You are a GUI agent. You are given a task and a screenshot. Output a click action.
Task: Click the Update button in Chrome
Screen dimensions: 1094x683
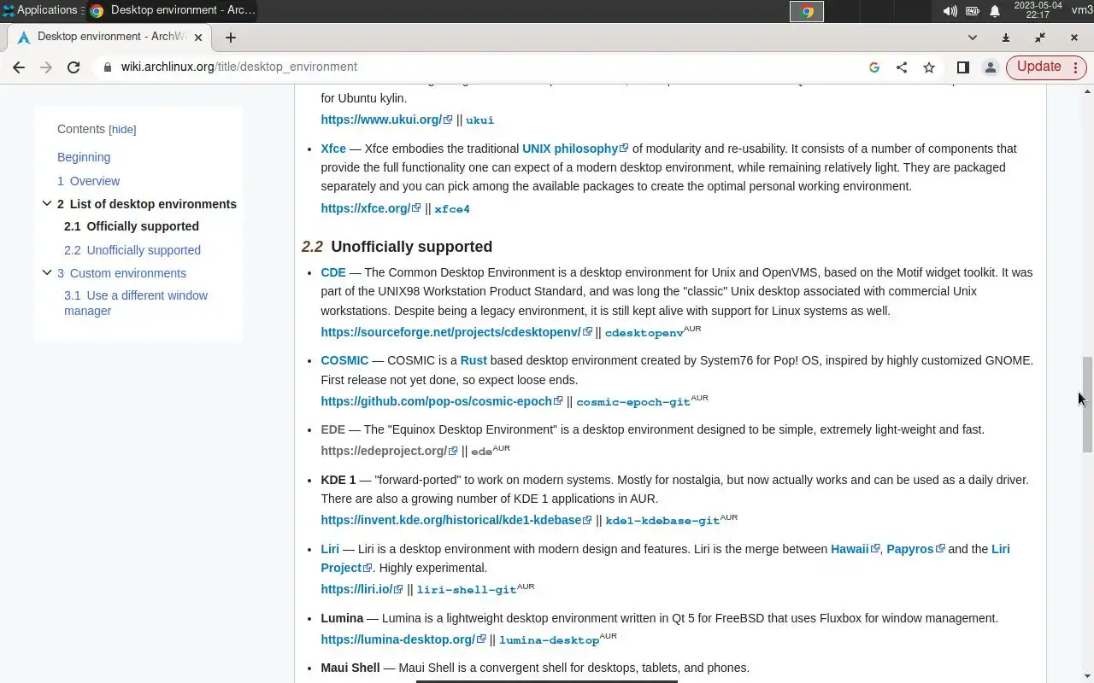[1038, 67]
